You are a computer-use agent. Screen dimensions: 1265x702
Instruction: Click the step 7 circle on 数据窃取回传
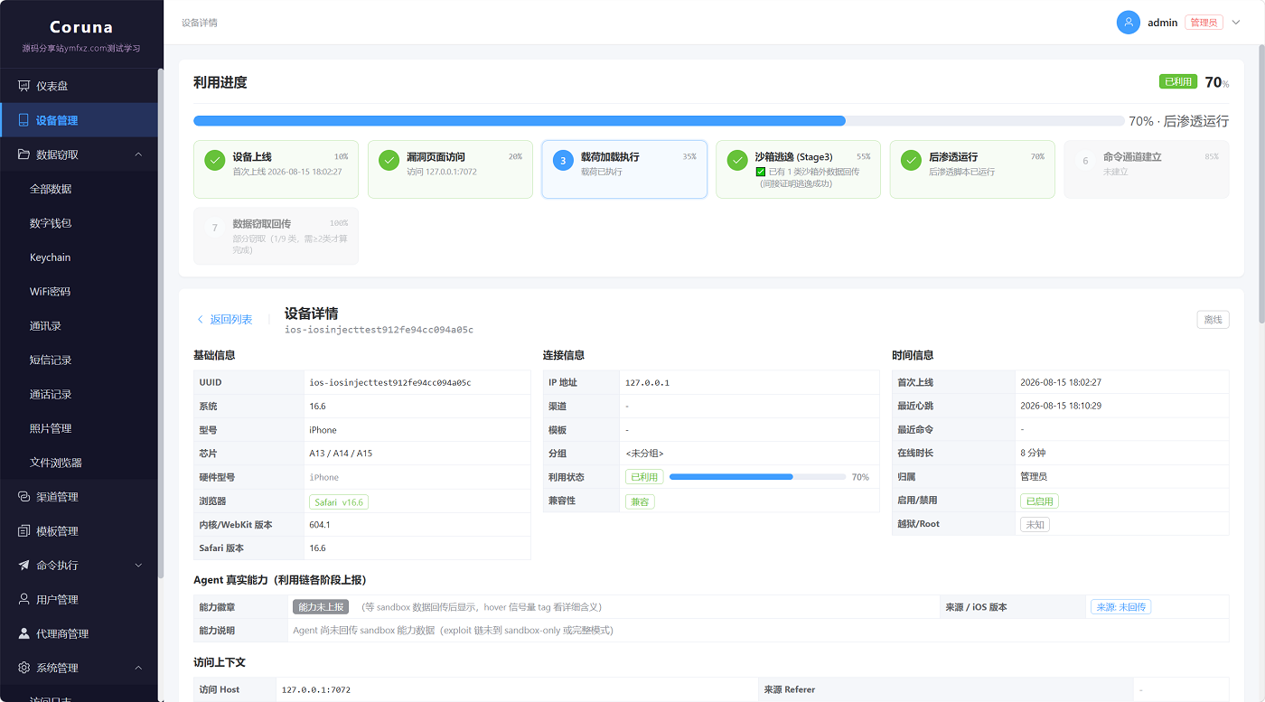pyautogui.click(x=215, y=228)
